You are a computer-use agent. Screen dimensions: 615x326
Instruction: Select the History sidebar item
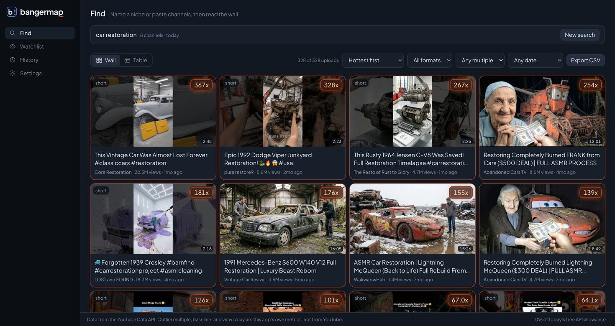(x=40, y=60)
